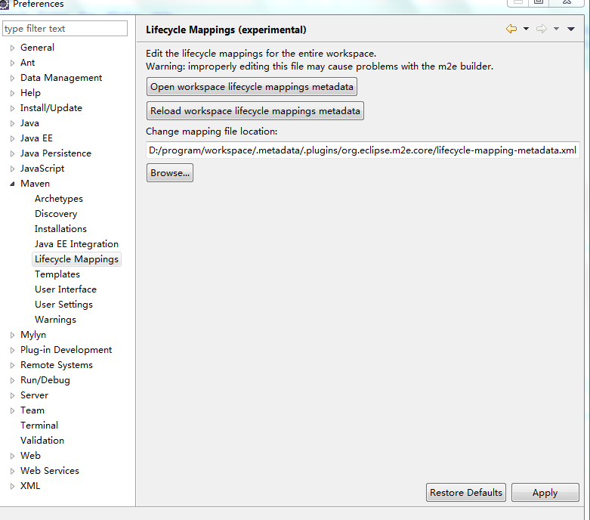Reload workspace lifecycle mappings metadata

[255, 111]
